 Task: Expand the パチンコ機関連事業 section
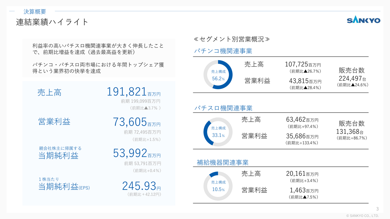(223, 51)
